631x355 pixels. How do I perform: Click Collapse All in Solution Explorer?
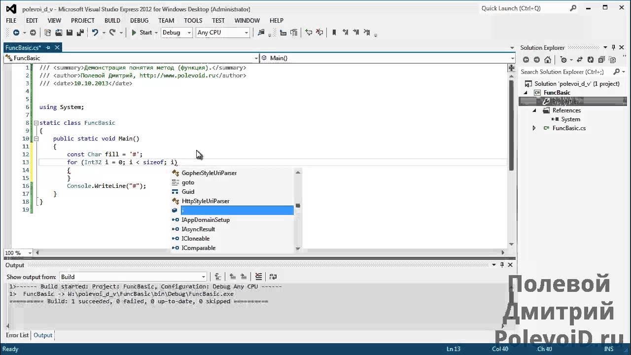coord(601,60)
